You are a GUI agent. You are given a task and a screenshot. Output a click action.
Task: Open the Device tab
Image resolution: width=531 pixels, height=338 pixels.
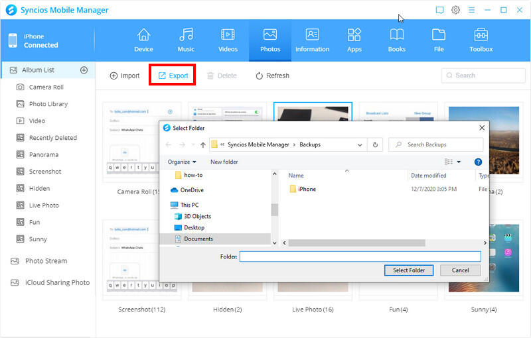(x=143, y=40)
